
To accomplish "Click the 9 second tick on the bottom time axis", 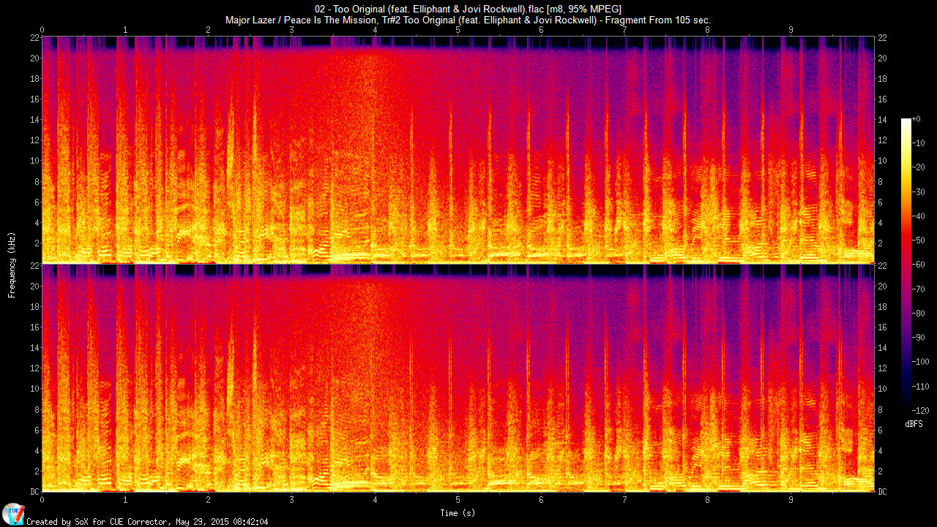I will click(x=791, y=500).
